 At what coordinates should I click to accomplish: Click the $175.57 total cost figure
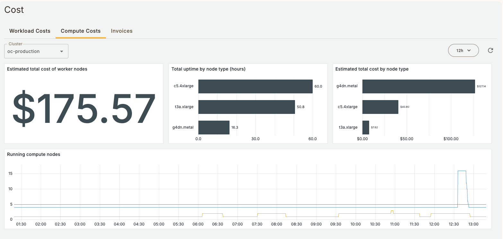coord(84,108)
